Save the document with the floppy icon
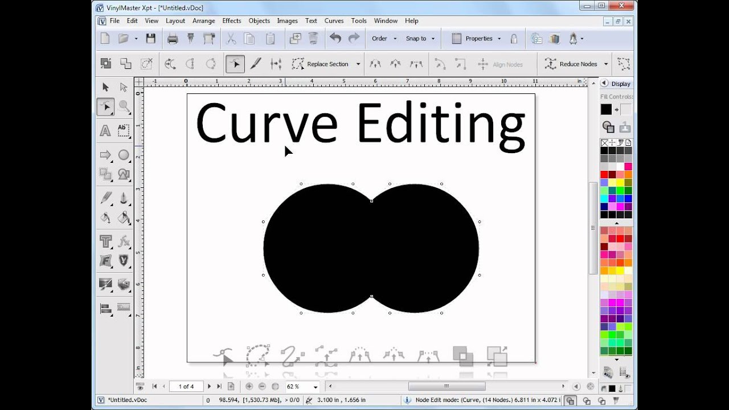 pos(150,39)
